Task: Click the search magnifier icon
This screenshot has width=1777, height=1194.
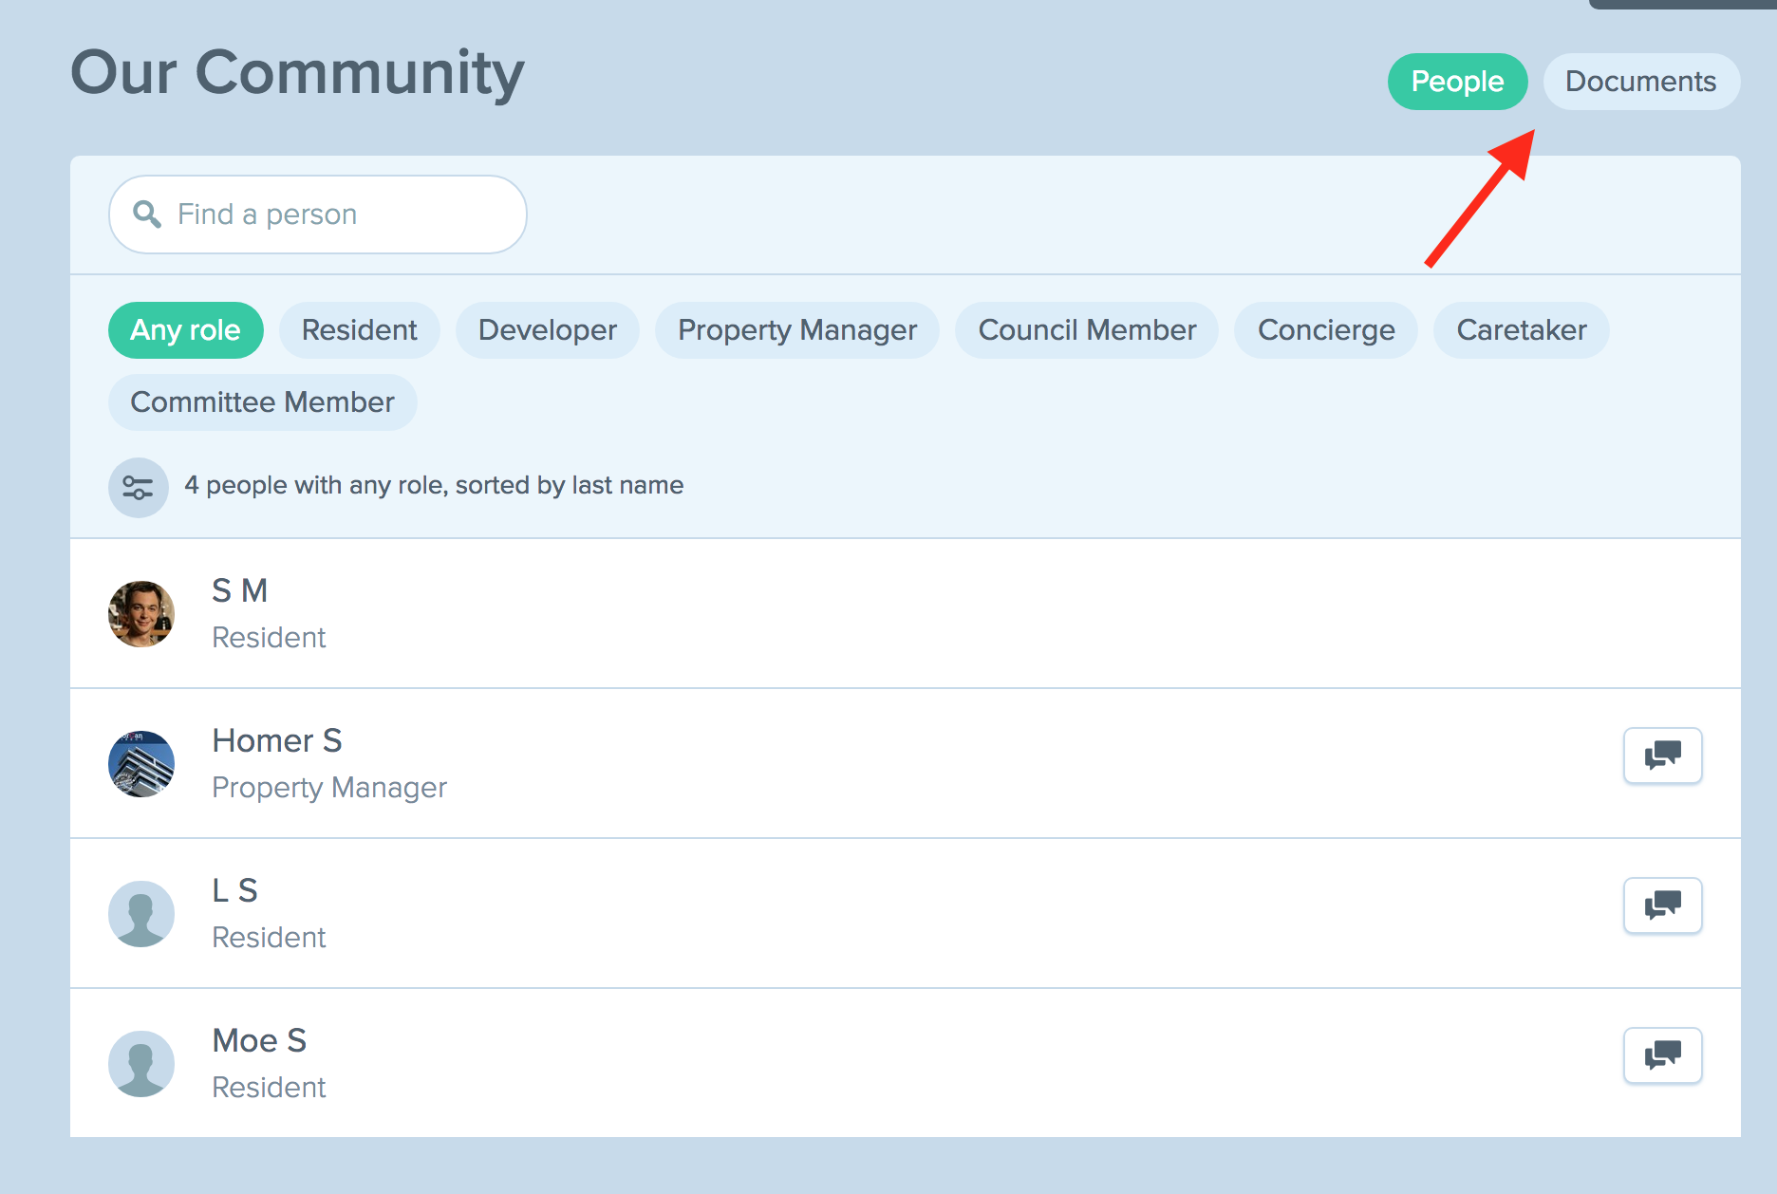Action: click(147, 215)
